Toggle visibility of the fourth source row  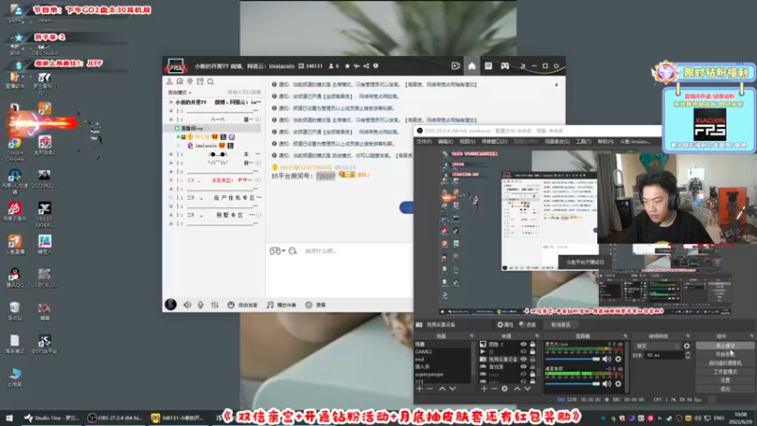[523, 366]
